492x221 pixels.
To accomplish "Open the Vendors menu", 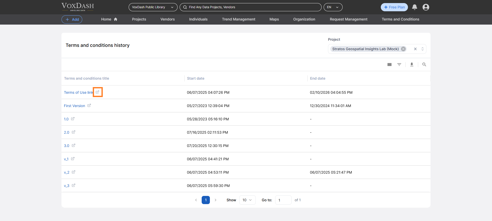I will point(168,19).
